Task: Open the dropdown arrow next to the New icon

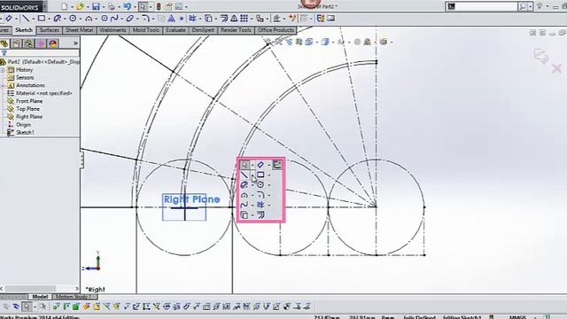Action: point(72,6)
